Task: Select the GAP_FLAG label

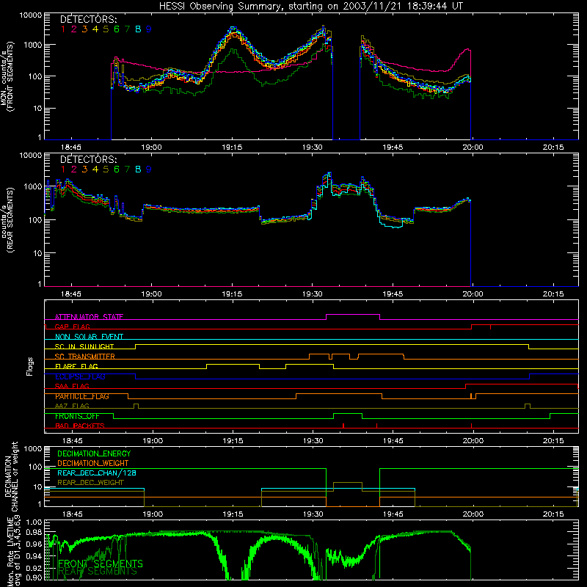Action: (x=72, y=327)
